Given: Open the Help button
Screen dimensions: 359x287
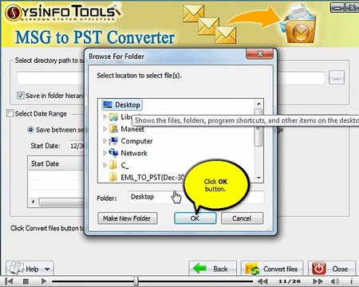Looking at the screenshot, I should click(x=30, y=269).
